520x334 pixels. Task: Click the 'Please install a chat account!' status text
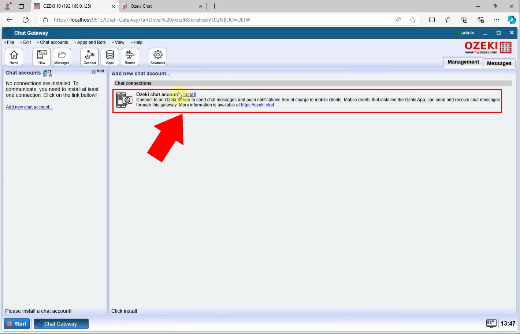38,311
